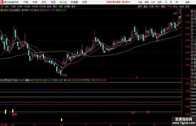Click the diamond icon above price axis
The width and height of the screenshot is (196, 126).
[177, 10]
